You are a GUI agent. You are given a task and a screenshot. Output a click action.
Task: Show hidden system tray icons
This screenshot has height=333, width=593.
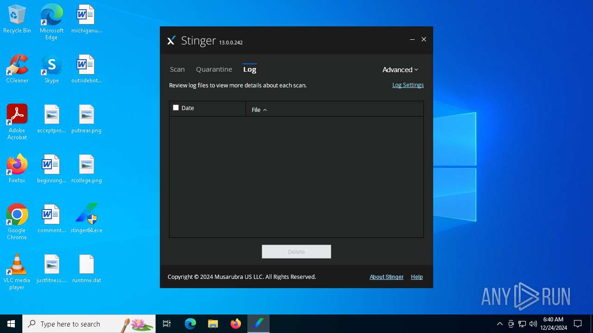coord(499,324)
